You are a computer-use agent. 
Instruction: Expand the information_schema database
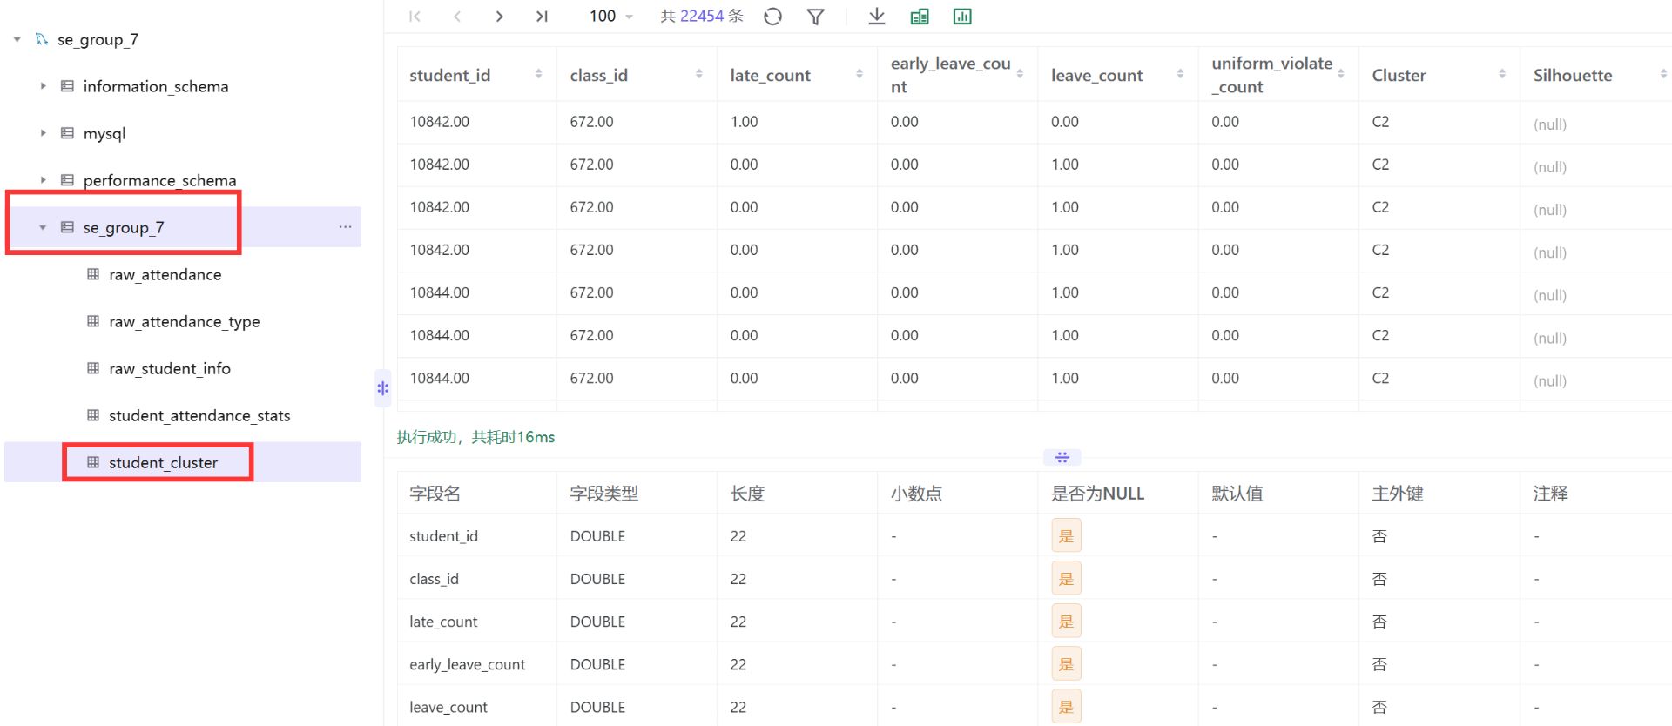pos(43,86)
